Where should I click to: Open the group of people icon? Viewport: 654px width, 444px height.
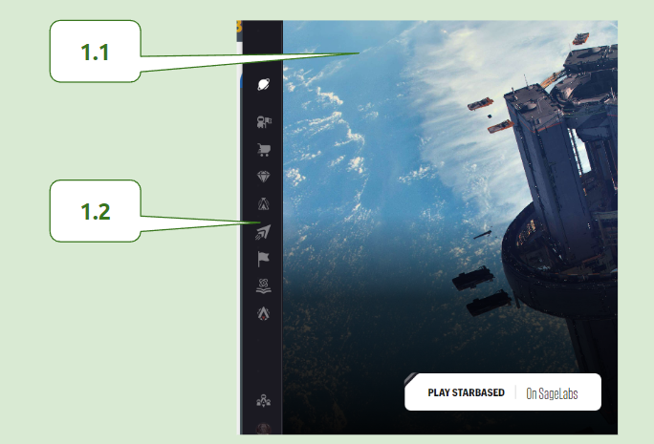264,401
